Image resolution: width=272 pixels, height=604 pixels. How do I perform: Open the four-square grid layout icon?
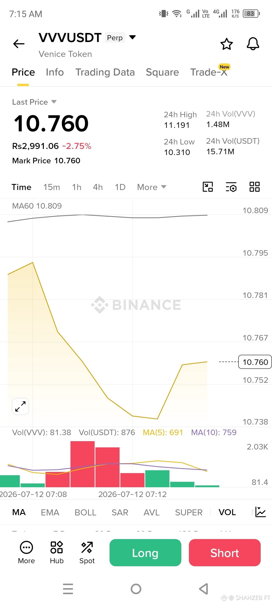click(254, 187)
